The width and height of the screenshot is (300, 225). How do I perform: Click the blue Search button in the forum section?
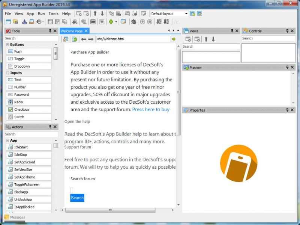click(77, 198)
